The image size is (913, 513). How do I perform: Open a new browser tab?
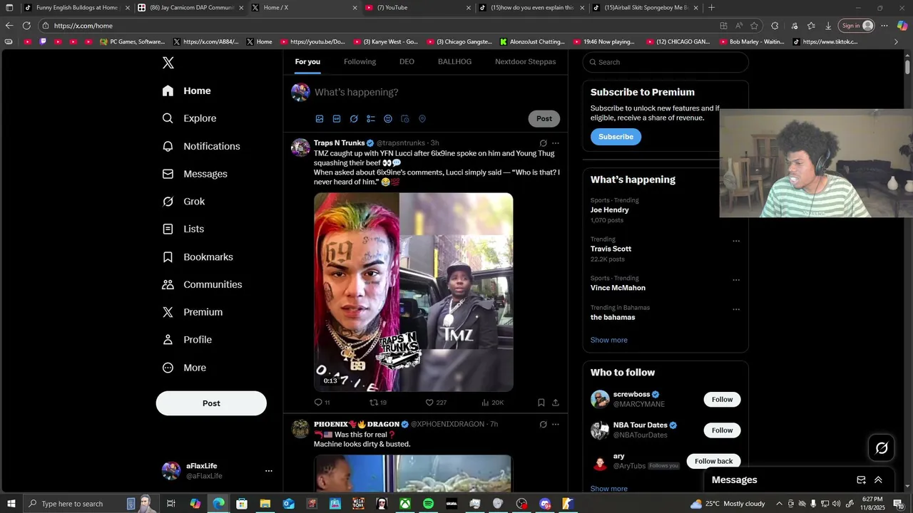click(711, 7)
